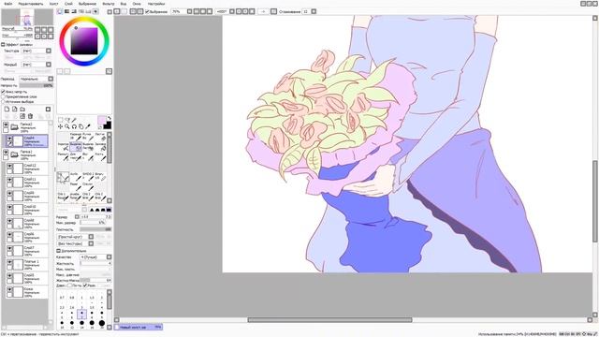Show the HSV slider panel

74,11
